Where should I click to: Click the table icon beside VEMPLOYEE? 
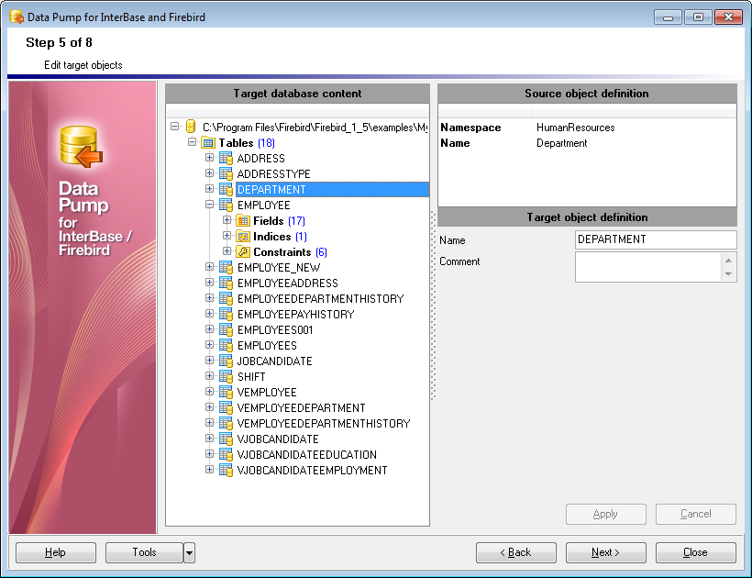click(x=226, y=392)
